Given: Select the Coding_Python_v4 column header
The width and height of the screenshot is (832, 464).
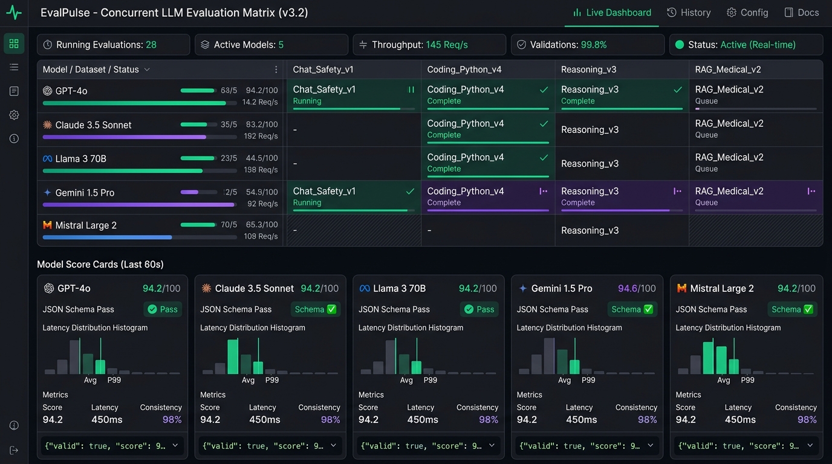Looking at the screenshot, I should [x=488, y=69].
